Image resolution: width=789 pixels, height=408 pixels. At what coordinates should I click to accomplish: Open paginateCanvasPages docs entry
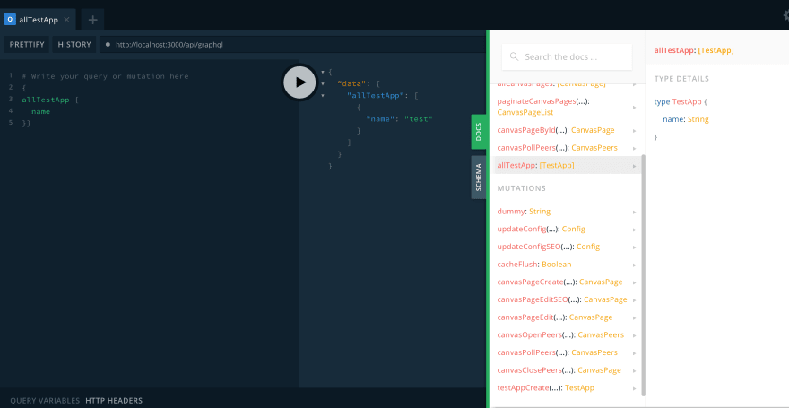(567, 107)
